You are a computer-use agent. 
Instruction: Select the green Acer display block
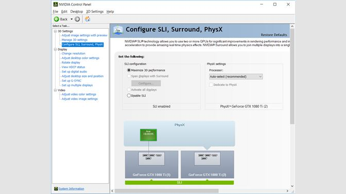click(x=148, y=135)
